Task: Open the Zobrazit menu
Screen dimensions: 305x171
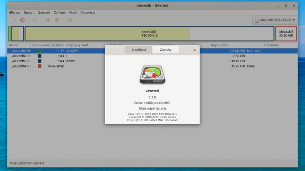Action: pyautogui.click(x=44, y=12)
